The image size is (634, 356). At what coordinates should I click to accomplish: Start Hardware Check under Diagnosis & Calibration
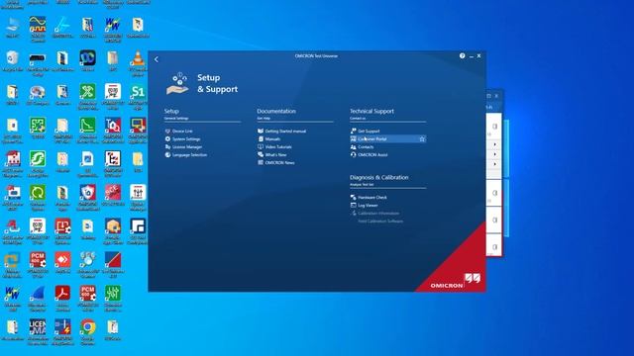369,198
